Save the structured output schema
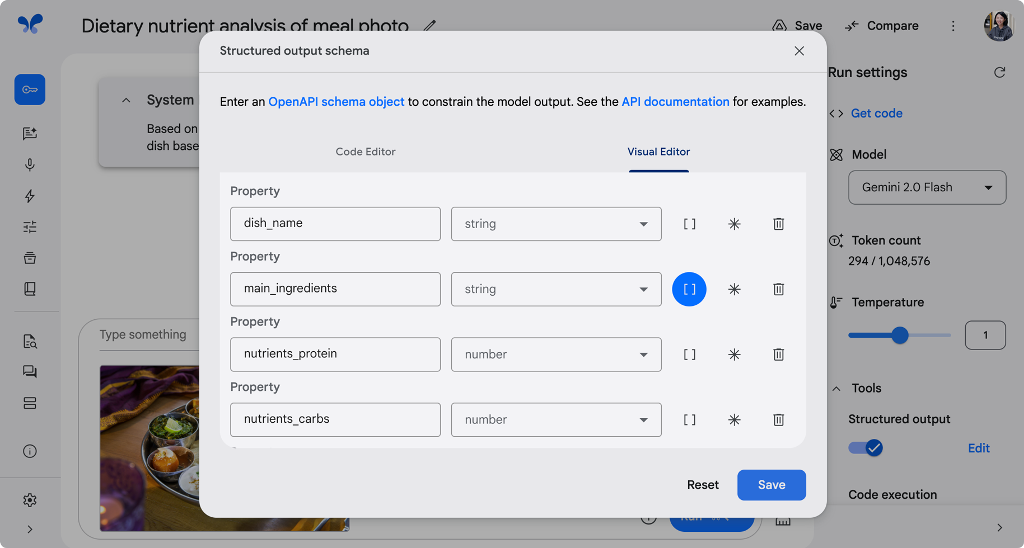This screenshot has height=548, width=1024. [771, 485]
